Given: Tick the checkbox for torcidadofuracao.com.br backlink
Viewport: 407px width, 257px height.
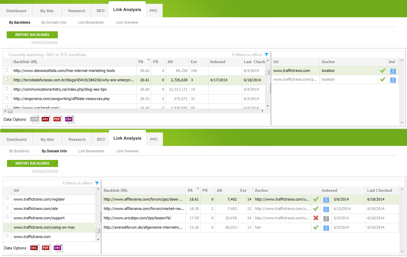Looking at the screenshot, I should [x=6, y=79].
